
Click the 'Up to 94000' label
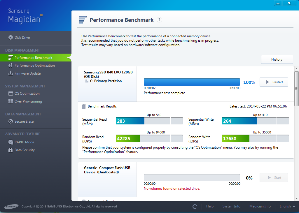click(x=156, y=132)
